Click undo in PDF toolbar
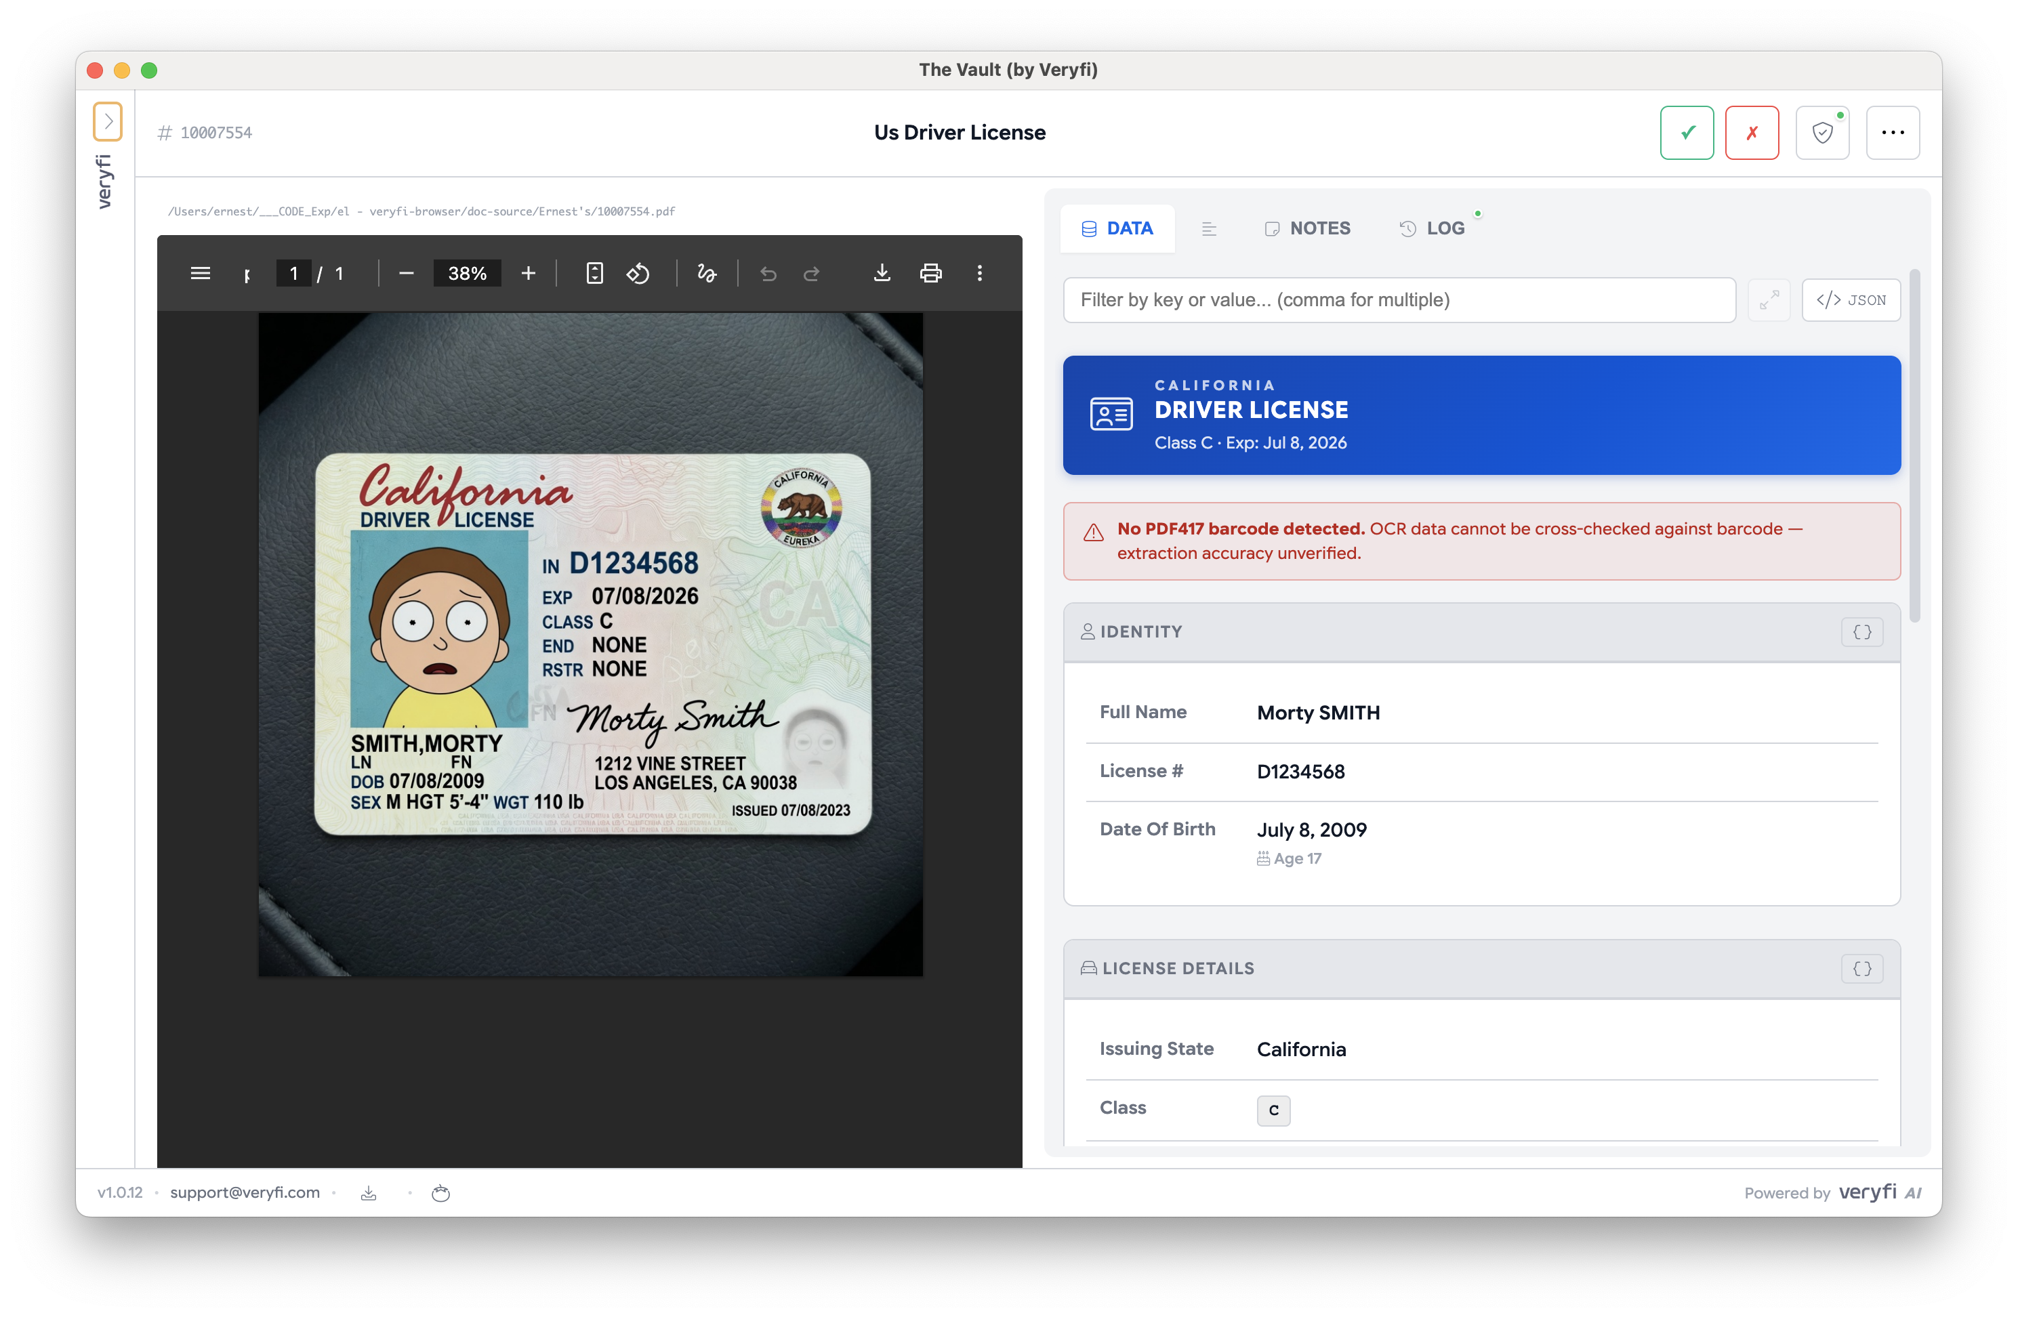Screen dimensions: 2018x1317 (x=768, y=273)
